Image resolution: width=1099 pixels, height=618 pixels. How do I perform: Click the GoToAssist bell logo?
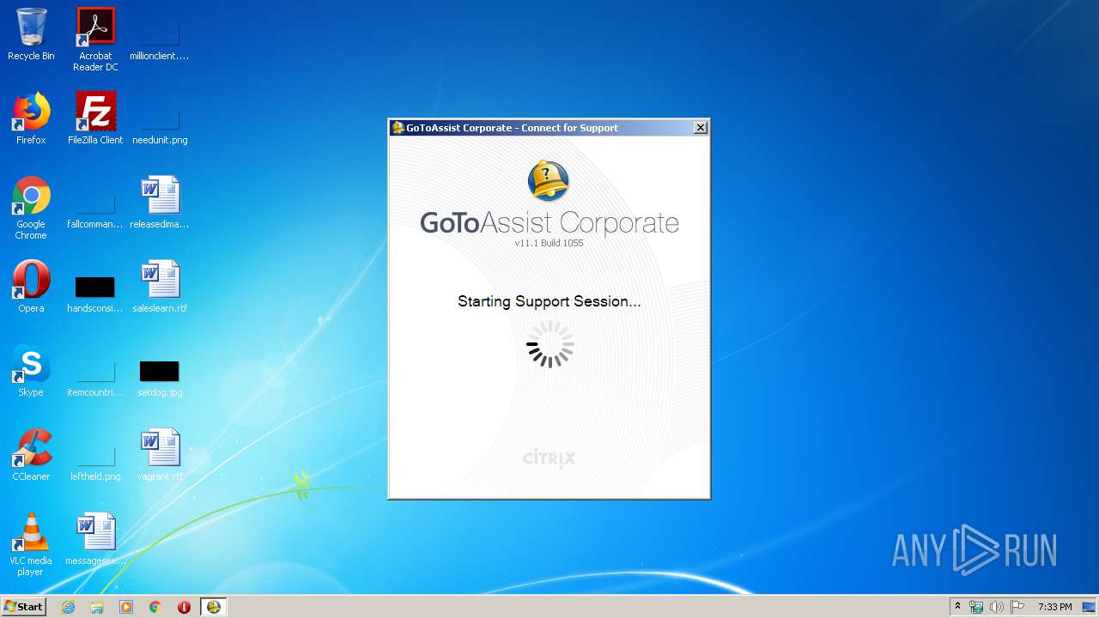(549, 181)
